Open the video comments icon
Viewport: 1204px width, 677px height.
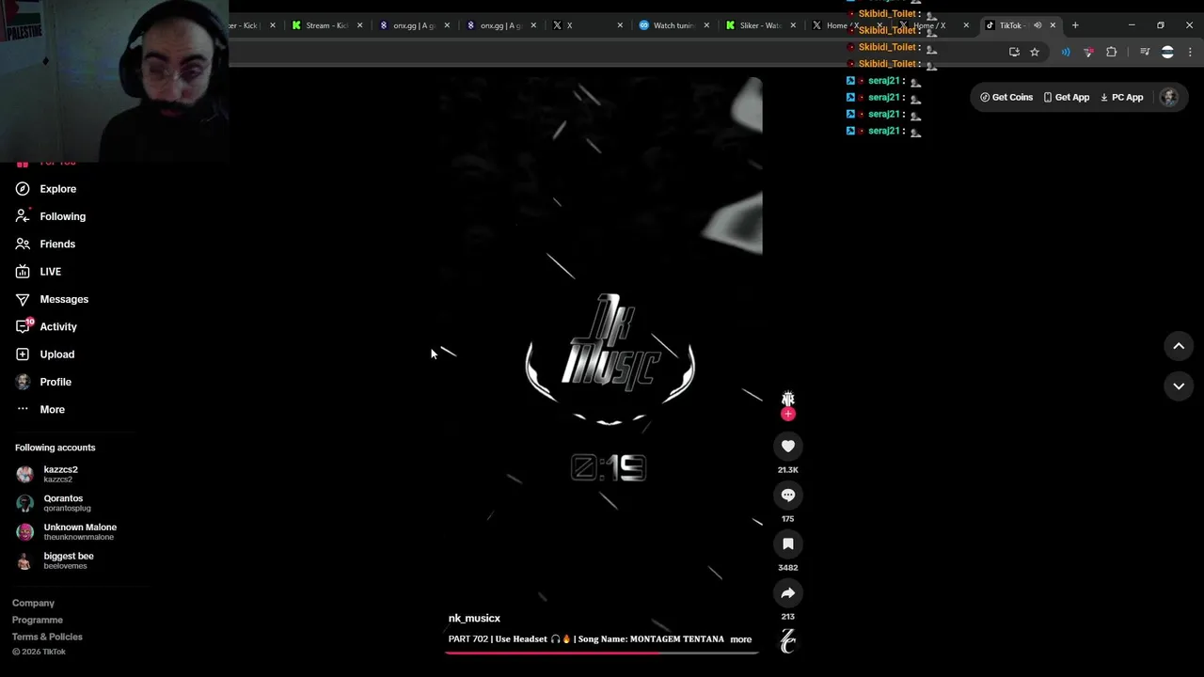(788, 495)
